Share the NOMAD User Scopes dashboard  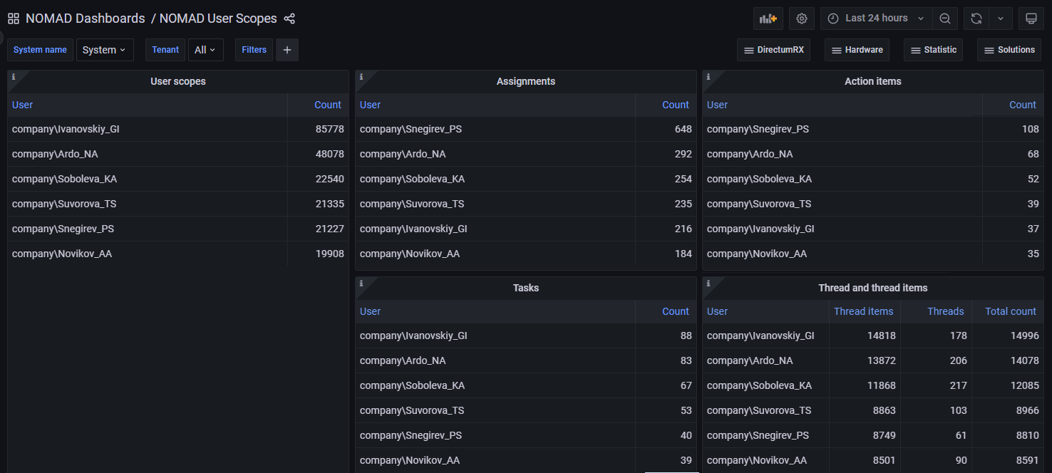click(x=289, y=19)
